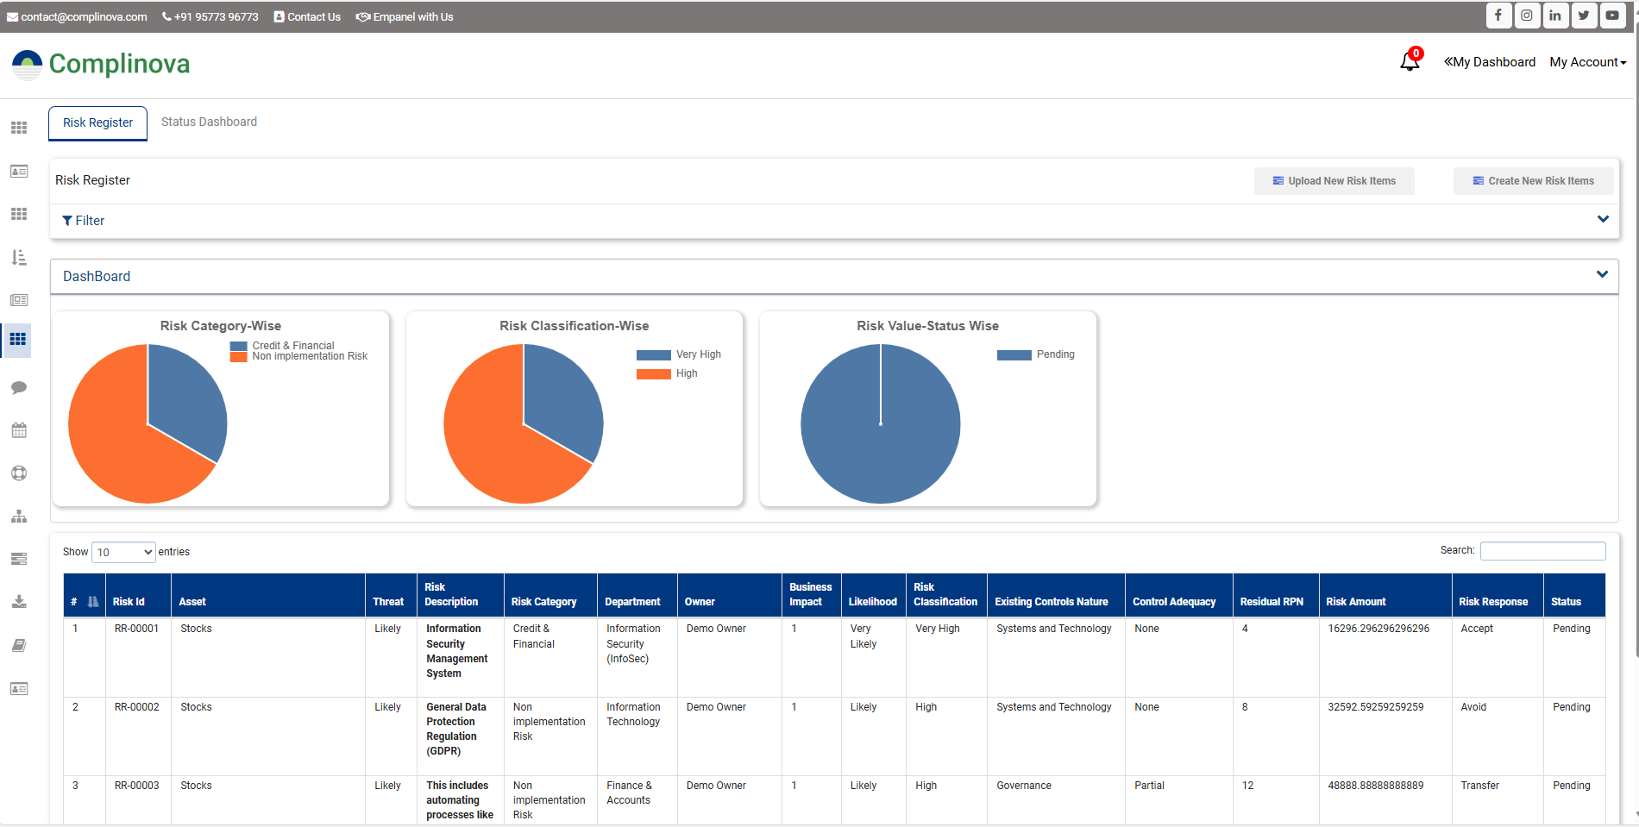Viewport: 1639px width, 827px height.
Task: Open the show entries dropdown
Action: pyautogui.click(x=123, y=552)
